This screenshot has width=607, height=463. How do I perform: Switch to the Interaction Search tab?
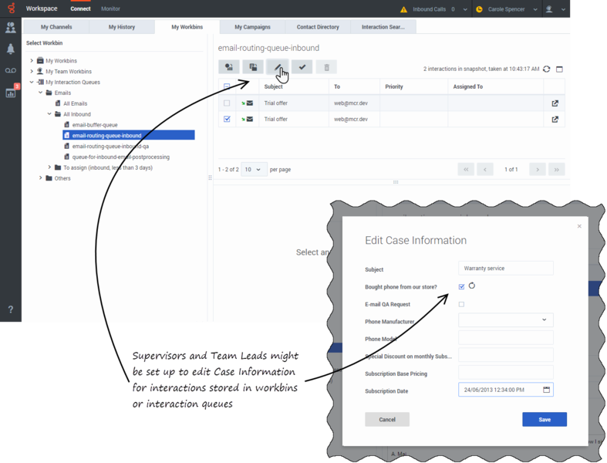pyautogui.click(x=383, y=27)
